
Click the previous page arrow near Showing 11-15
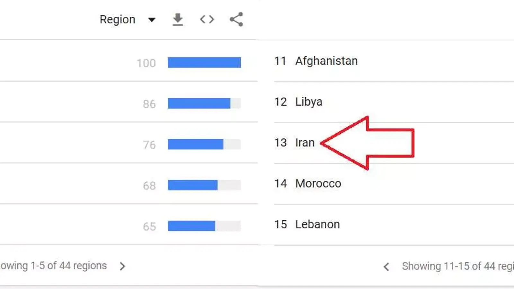click(x=386, y=267)
